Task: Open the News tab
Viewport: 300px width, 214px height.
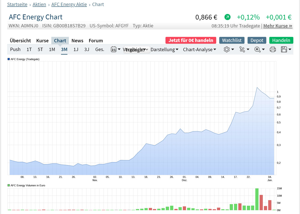Action: (77, 41)
